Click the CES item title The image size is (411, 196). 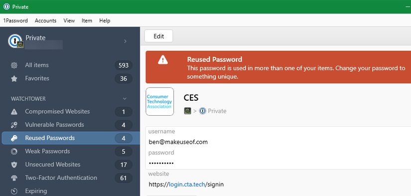coord(191,98)
